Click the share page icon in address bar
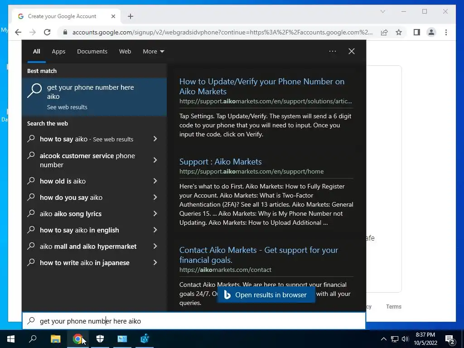 pyautogui.click(x=384, y=32)
